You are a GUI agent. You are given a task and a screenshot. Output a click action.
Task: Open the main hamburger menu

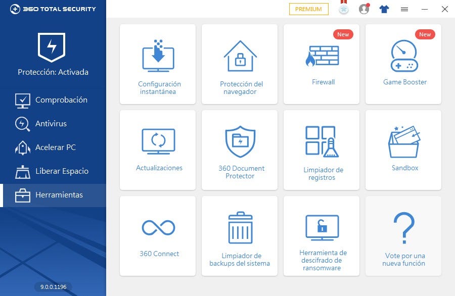point(404,9)
